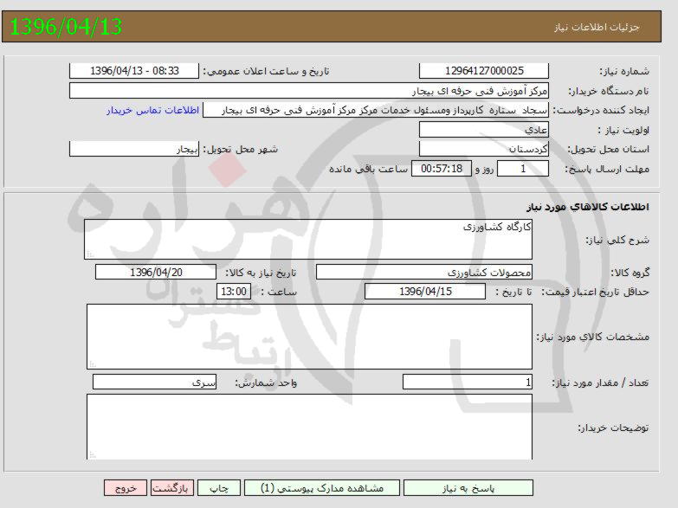This screenshot has height=508, width=678.
Task: Click inside the شرح کلی نیاز text area
Action: click(308, 239)
